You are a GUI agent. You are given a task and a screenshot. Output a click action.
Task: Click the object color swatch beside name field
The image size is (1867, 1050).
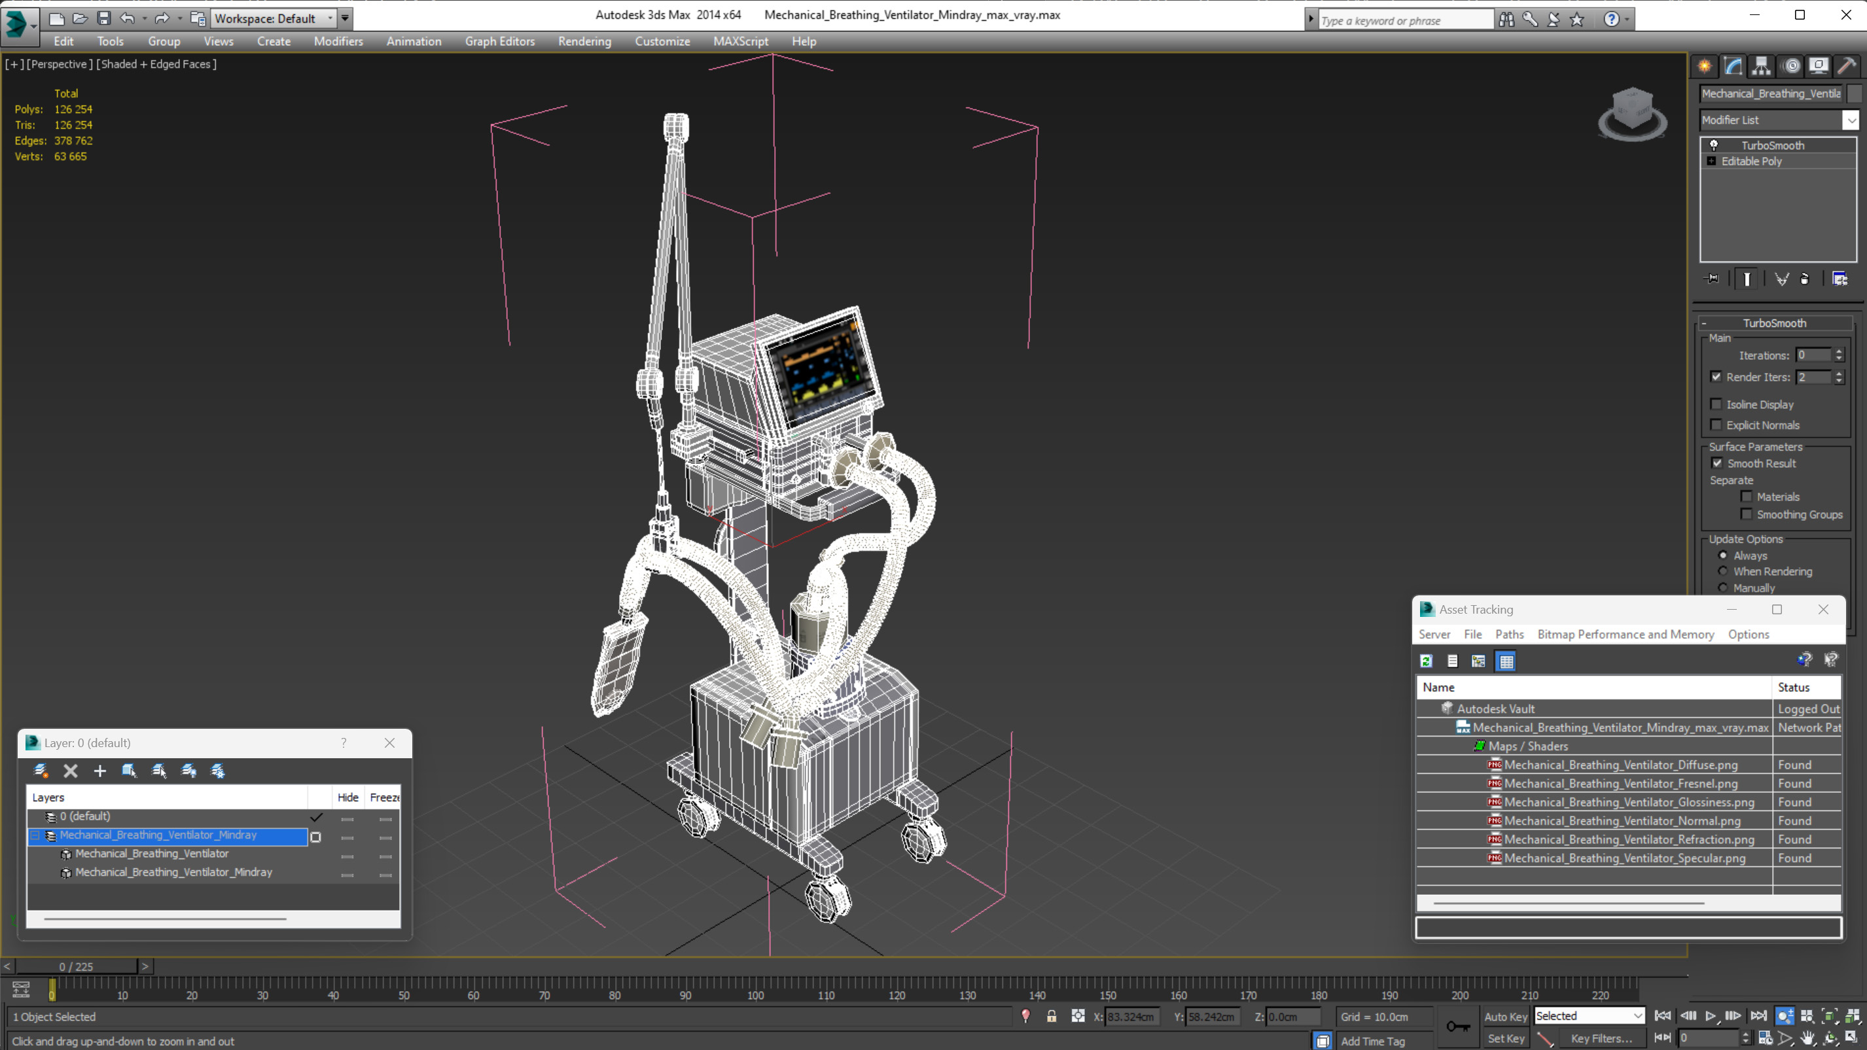pyautogui.click(x=1854, y=94)
